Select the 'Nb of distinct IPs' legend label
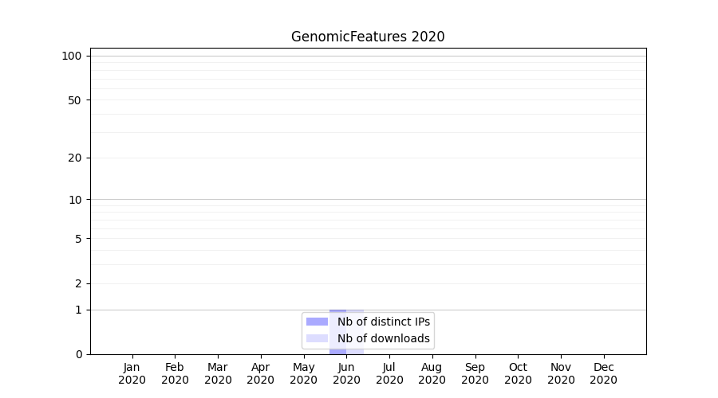Viewport: 718px width, 398px height. pyautogui.click(x=383, y=322)
